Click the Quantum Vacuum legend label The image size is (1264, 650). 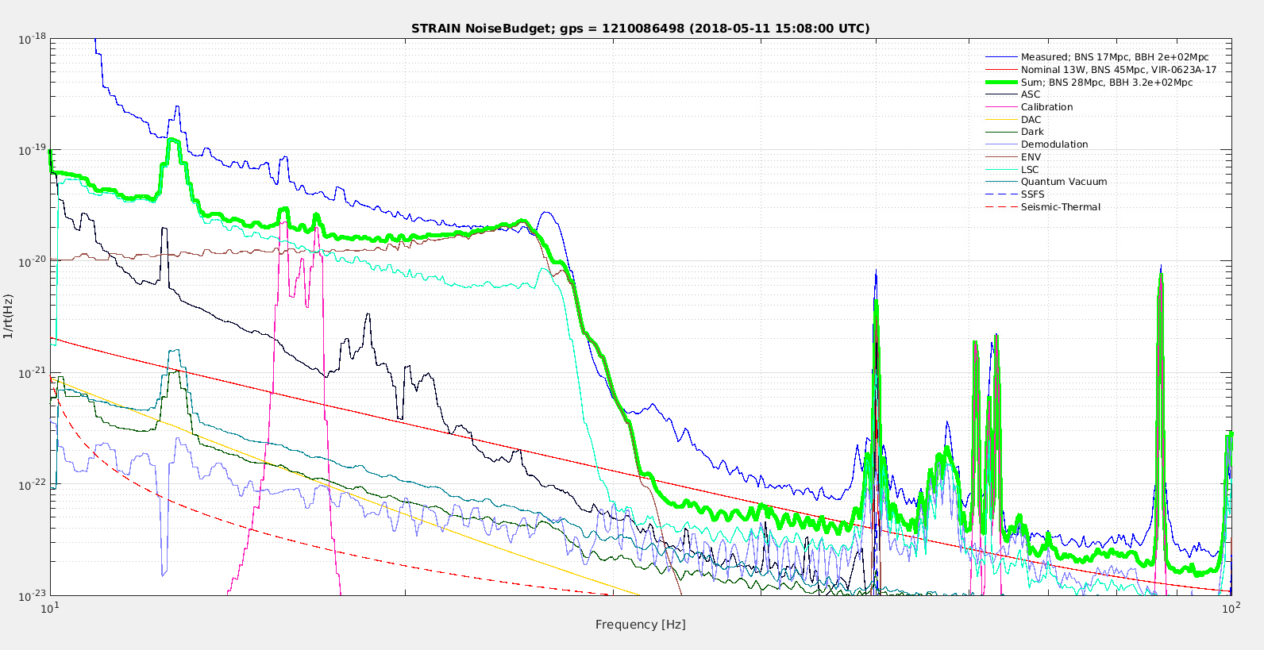(x=1064, y=182)
